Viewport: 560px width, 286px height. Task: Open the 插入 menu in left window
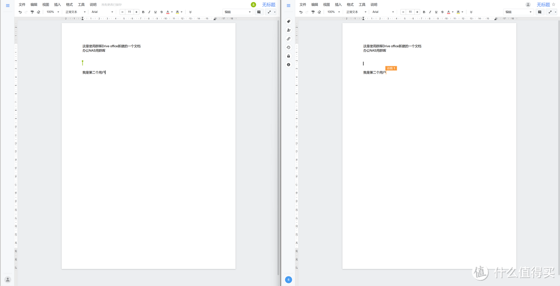[x=58, y=5]
